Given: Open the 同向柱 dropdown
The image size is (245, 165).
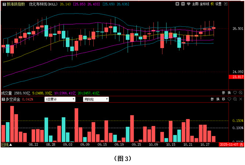Looking at the screenshot, I should 96,99.
